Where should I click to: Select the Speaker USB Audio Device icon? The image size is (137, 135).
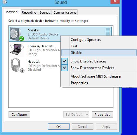pos(17,34)
